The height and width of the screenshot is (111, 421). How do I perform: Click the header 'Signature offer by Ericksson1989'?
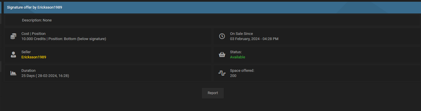click(35, 7)
